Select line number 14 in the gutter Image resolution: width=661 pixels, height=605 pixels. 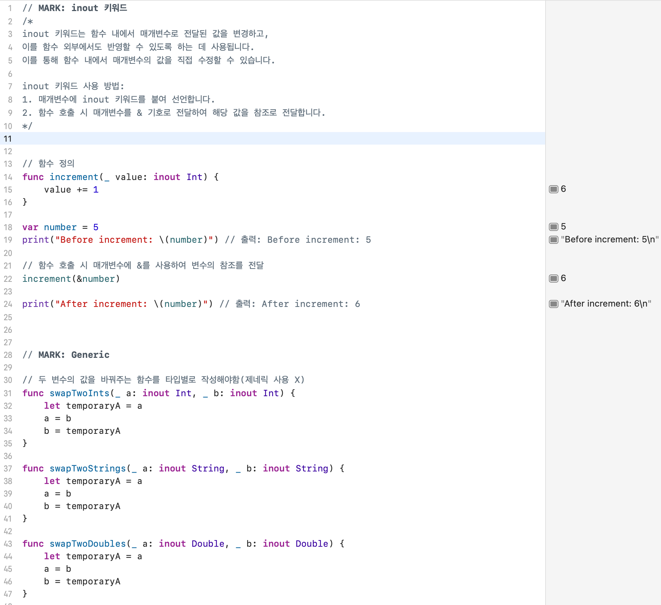(8, 177)
